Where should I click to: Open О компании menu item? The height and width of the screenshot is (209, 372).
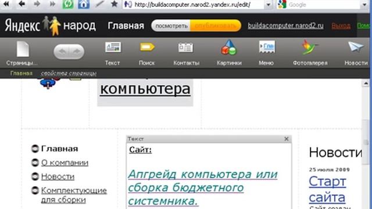point(65,163)
